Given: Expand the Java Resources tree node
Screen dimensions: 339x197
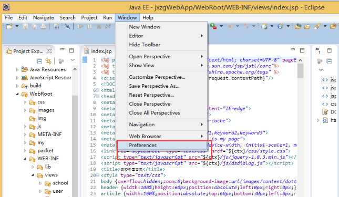Looking at the screenshot, I should 17,69.
